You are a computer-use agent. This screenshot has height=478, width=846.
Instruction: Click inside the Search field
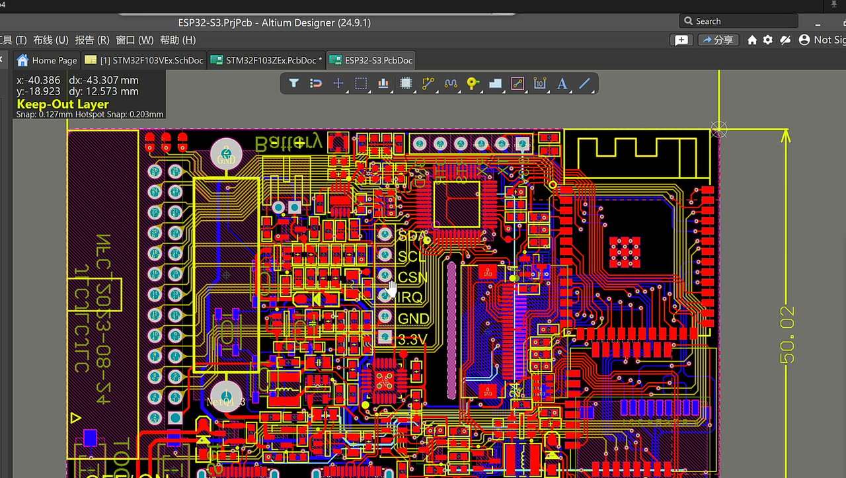[738, 20]
